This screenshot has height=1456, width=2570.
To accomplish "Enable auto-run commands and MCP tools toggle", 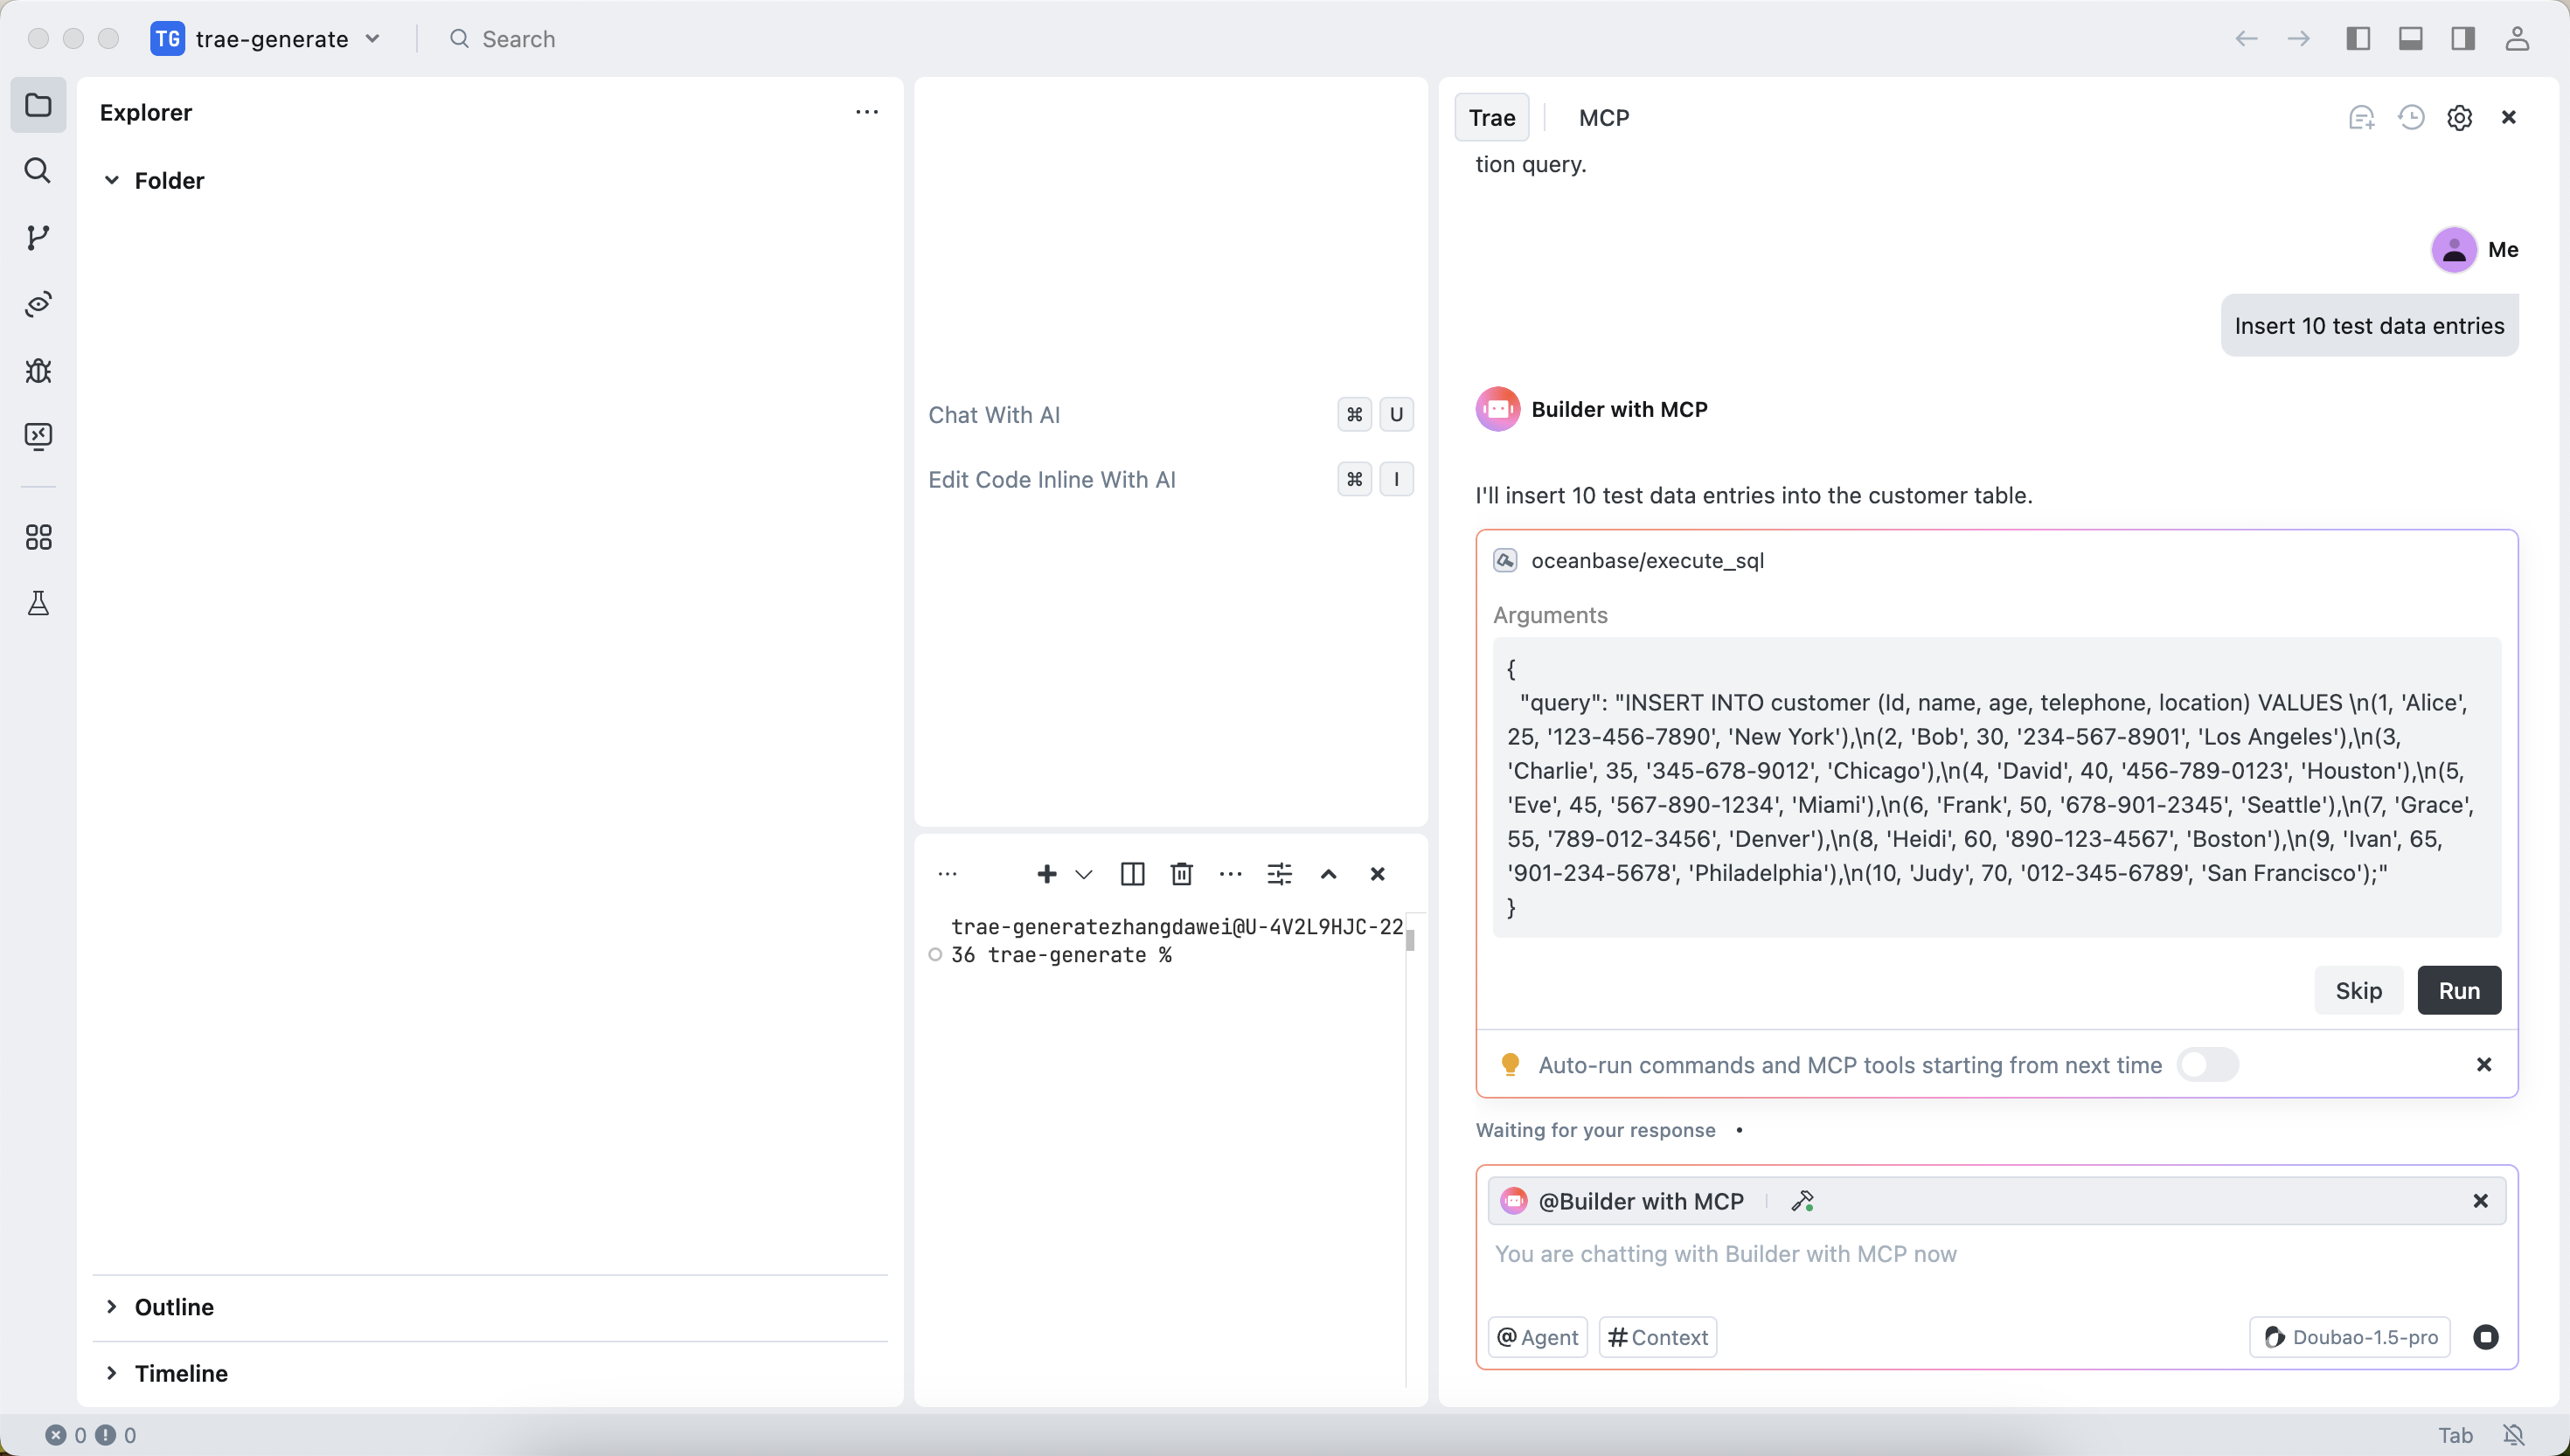I will pos(2207,1065).
